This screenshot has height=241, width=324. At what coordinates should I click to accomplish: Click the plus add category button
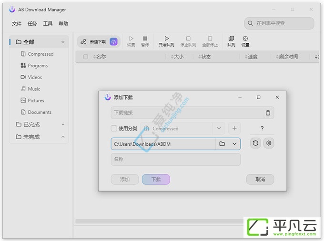point(234,128)
